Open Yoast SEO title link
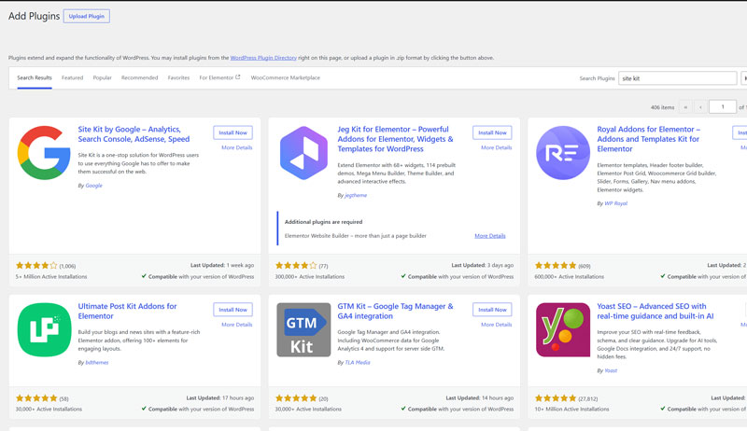This screenshot has width=747, height=431. pyautogui.click(x=655, y=311)
